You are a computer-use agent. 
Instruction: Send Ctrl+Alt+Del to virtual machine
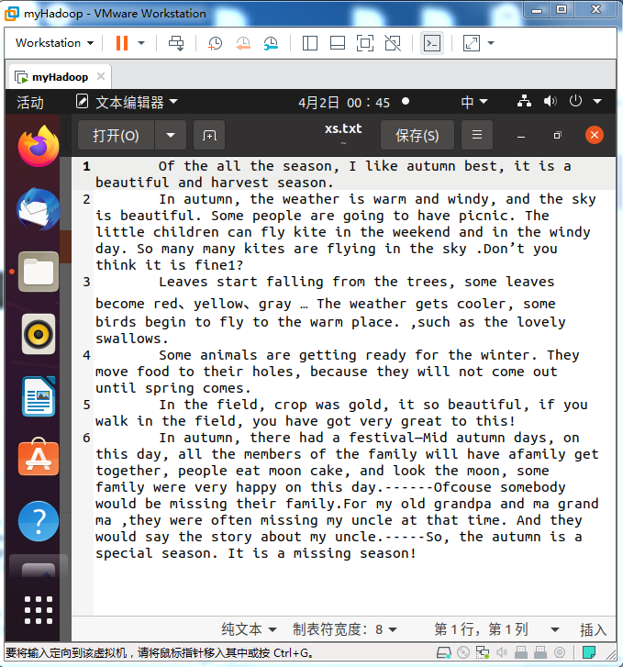176,43
